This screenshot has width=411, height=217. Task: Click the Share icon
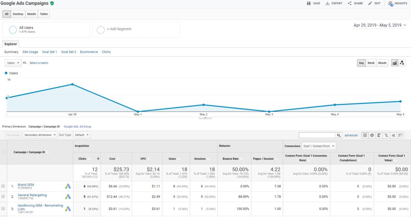349,3
